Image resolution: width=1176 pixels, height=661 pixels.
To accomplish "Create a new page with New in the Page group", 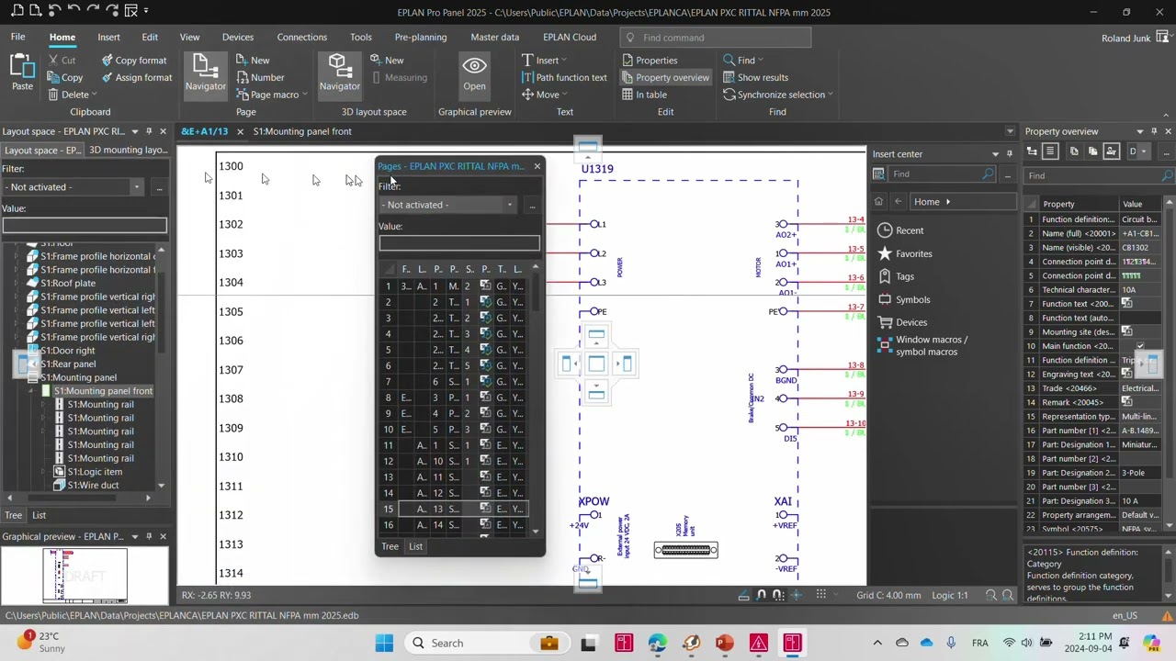I will [x=252, y=61].
